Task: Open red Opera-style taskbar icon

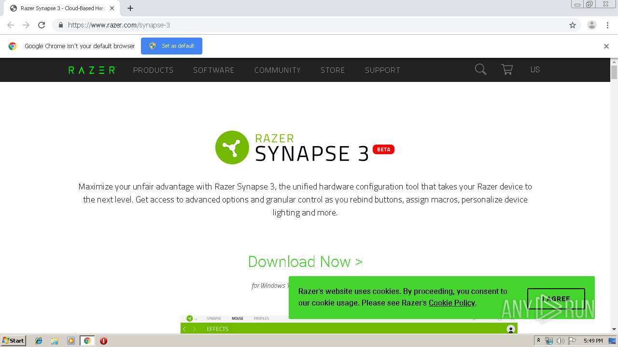Action: tap(103, 341)
